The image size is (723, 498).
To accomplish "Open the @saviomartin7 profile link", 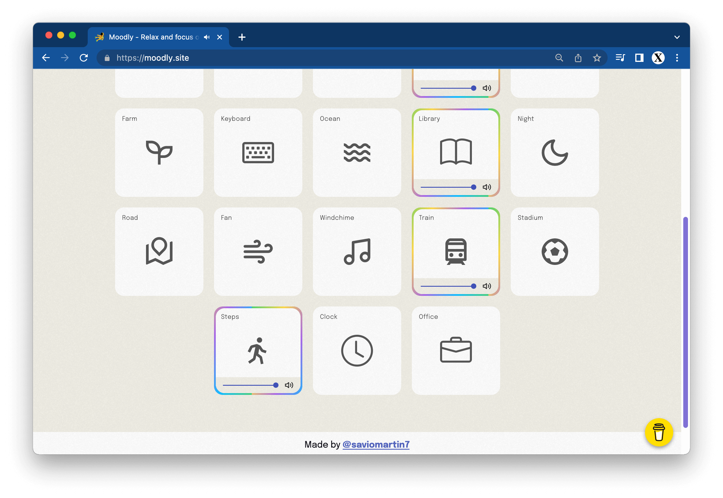I will [376, 444].
